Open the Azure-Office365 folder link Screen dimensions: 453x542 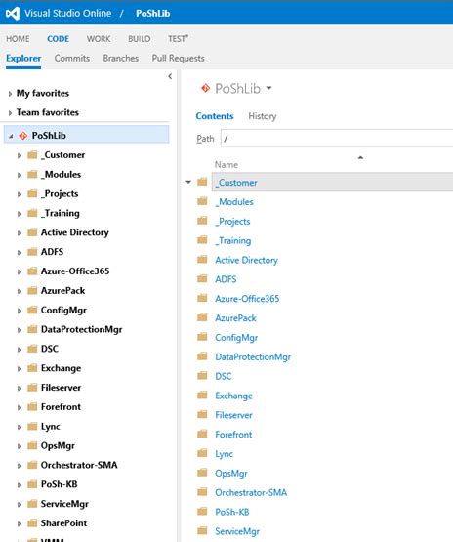click(247, 299)
